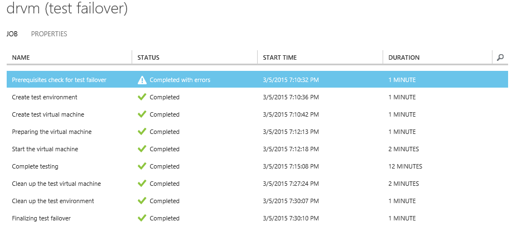Click green checkmark for Create test virtual machine

(x=142, y=114)
